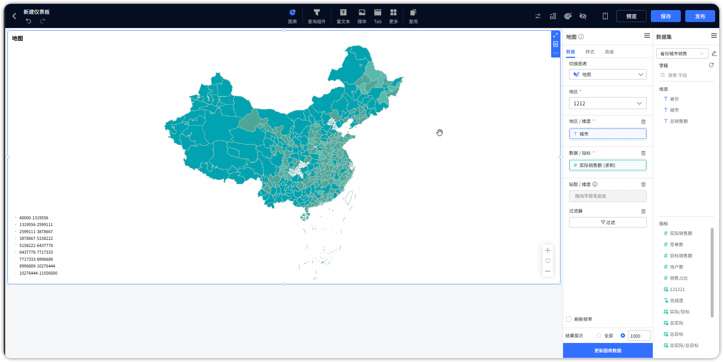The width and height of the screenshot is (723, 362).
Task: Toggle the hidden-eye visibility icon in top bar
Action: pos(583,16)
